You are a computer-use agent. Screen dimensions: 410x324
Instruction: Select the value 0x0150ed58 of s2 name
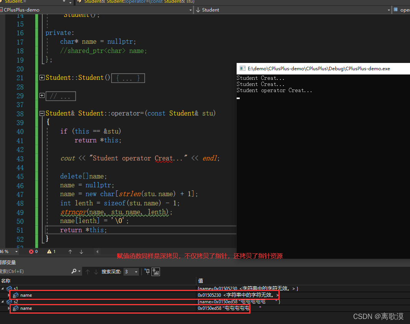[209, 308]
